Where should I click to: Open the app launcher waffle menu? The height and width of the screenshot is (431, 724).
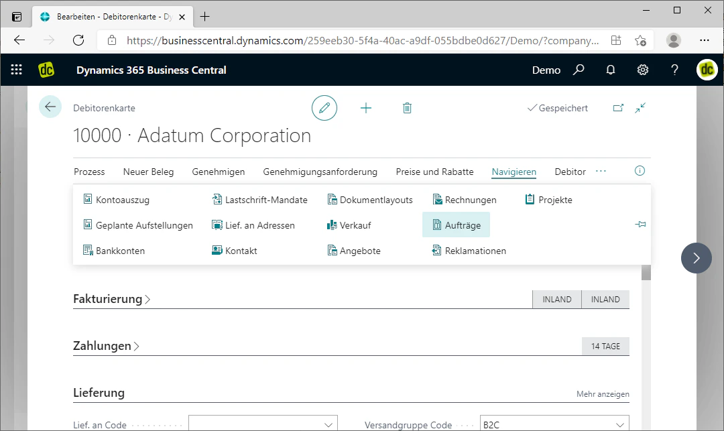(16, 70)
